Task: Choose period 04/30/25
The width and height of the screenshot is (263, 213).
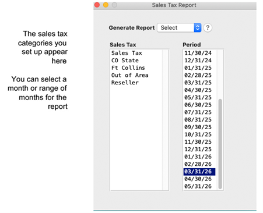Action: click(198, 90)
